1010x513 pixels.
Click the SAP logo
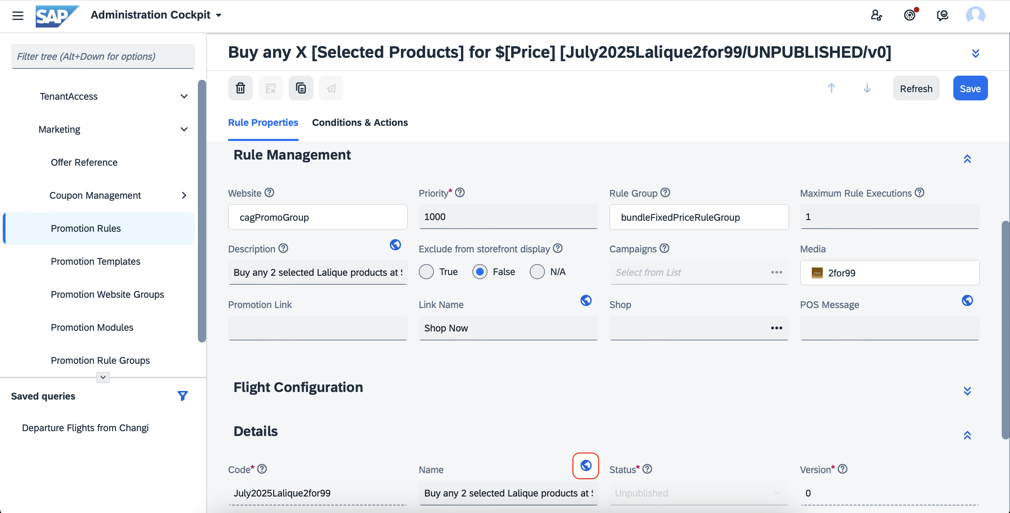click(x=57, y=16)
